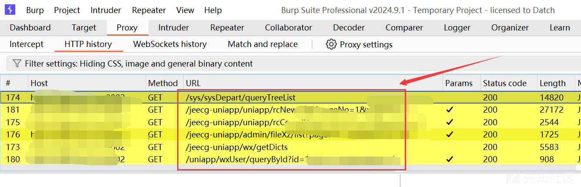The image size is (581, 187).
Task: Sort by the URL column header
Action: [x=312, y=83]
